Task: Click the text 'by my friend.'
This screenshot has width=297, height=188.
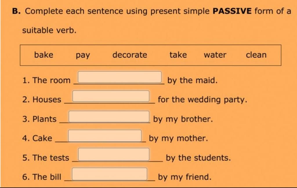Action: [x=184, y=177]
